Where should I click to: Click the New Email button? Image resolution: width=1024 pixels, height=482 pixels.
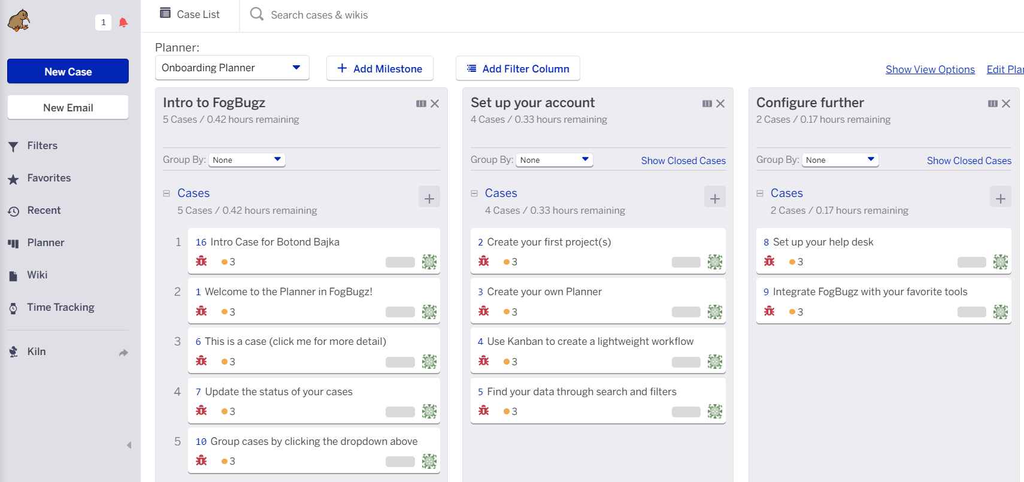[68, 107]
